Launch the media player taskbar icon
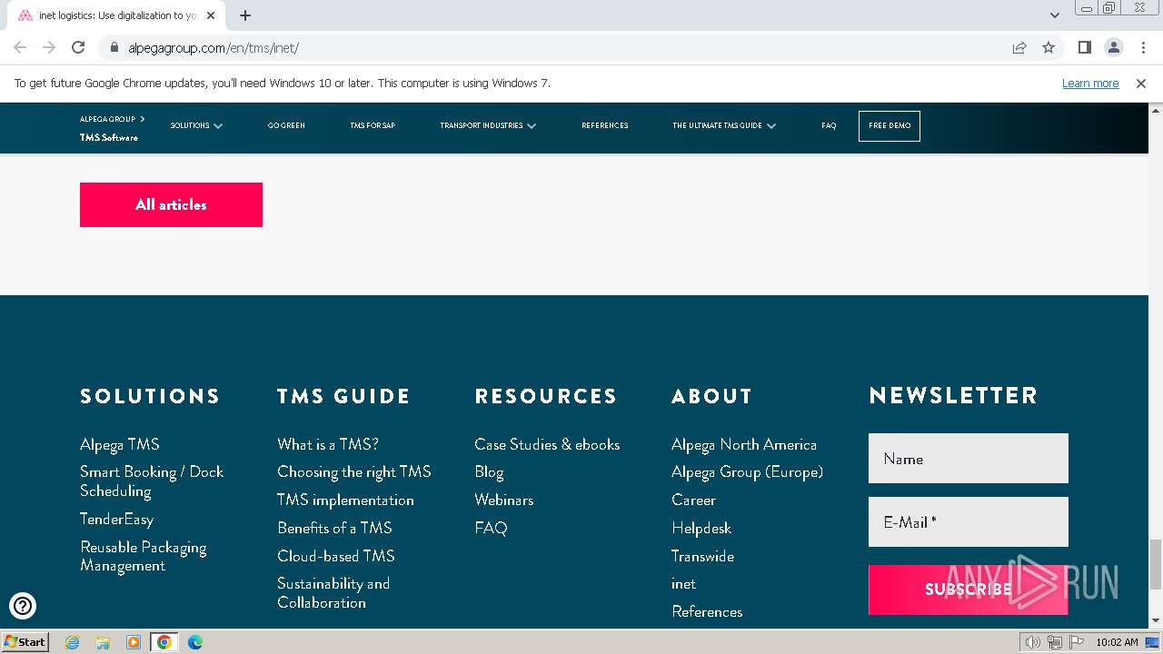The height and width of the screenshot is (654, 1163). (x=134, y=642)
